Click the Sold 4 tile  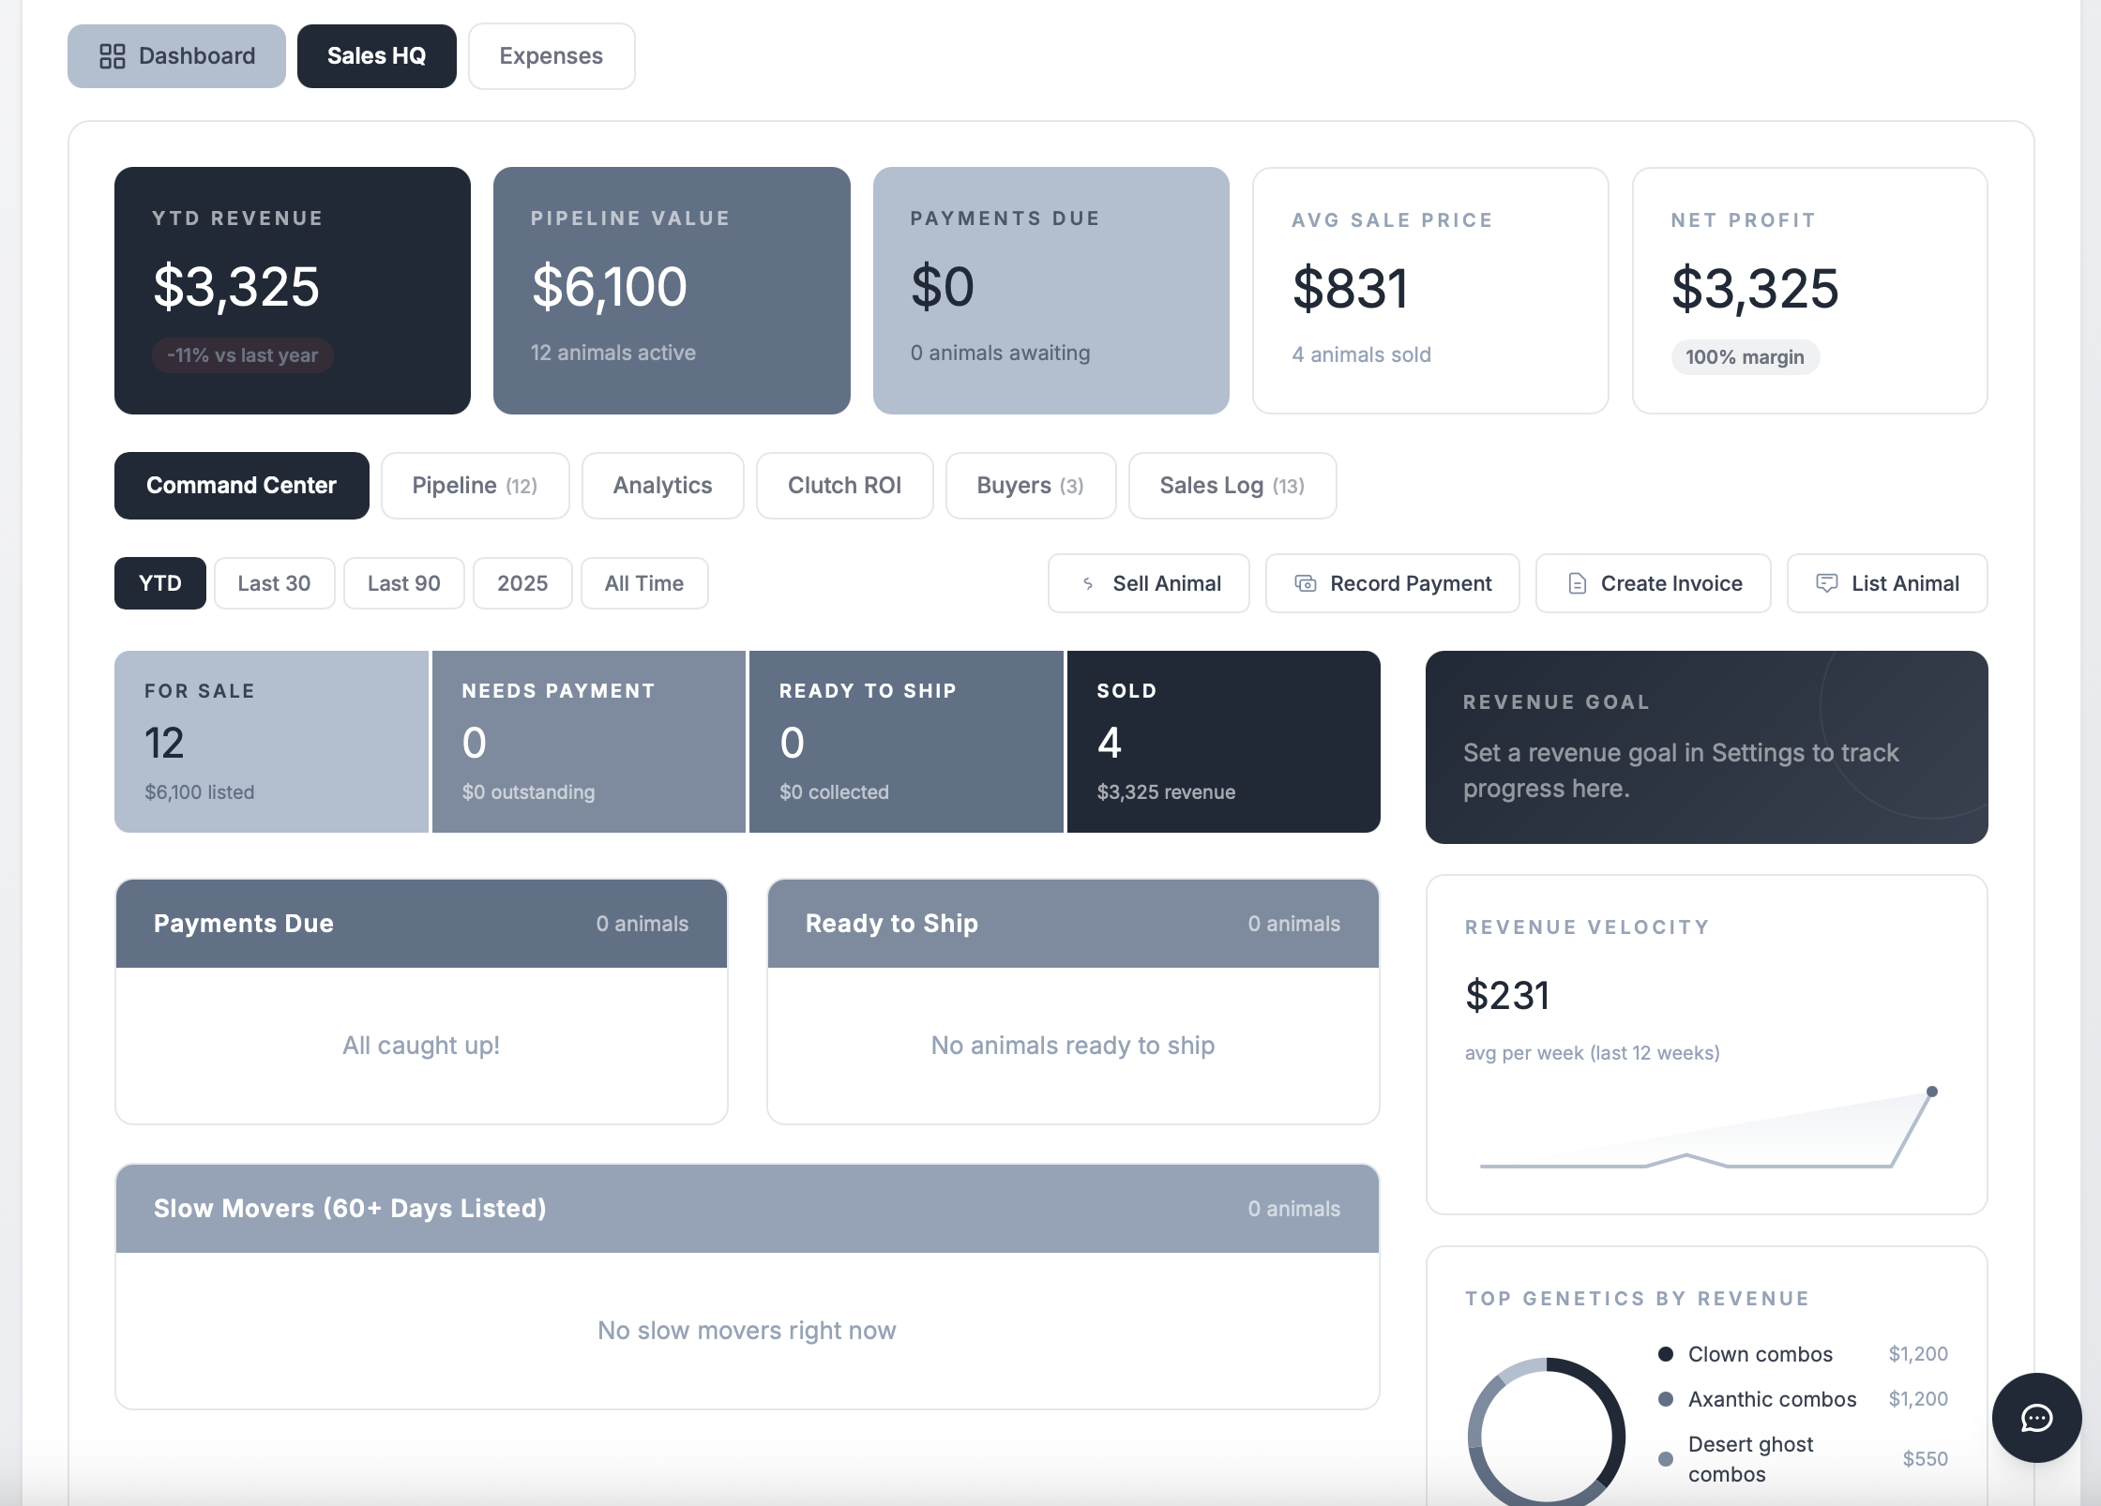point(1224,742)
